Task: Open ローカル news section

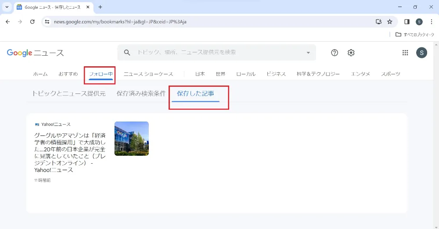Action: (x=246, y=74)
